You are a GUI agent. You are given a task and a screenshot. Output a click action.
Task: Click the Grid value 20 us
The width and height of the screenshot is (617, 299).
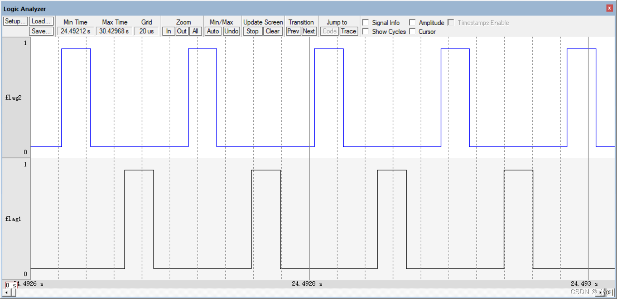pyautogui.click(x=147, y=31)
